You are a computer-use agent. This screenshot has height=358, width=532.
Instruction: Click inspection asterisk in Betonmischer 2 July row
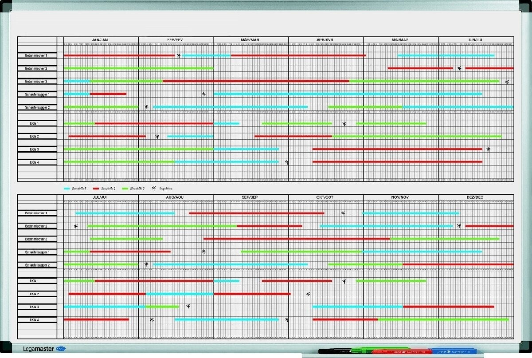click(76, 226)
